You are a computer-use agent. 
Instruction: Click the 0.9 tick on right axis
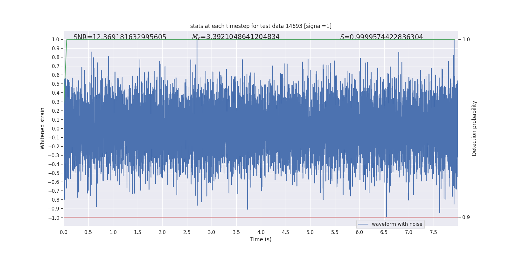pyautogui.click(x=466, y=217)
